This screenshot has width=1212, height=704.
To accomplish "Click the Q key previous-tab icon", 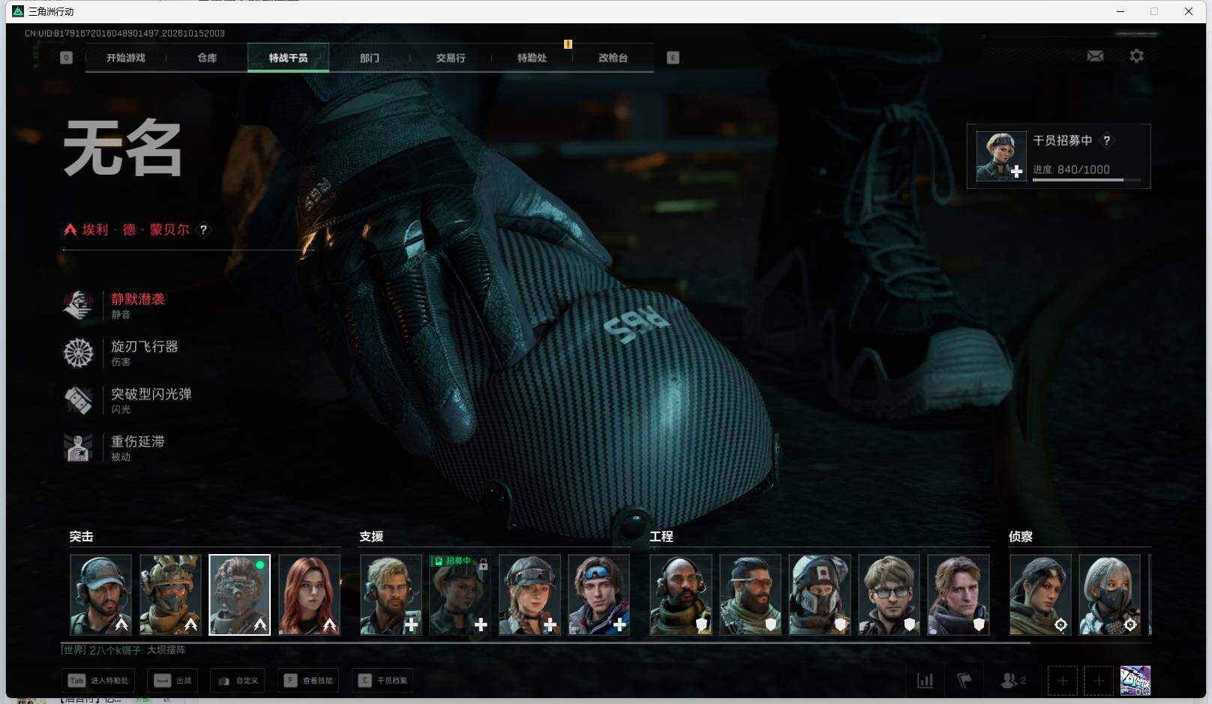I will [66, 58].
